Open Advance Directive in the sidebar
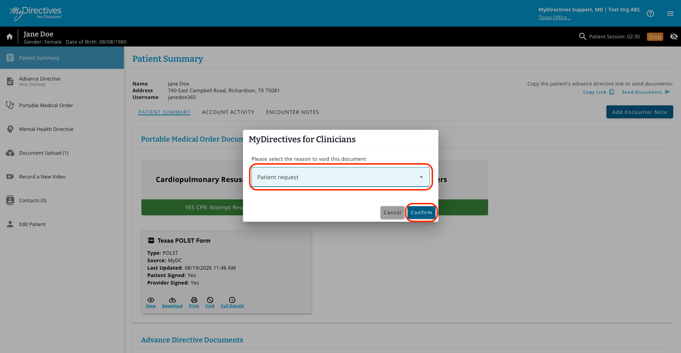 point(62,81)
